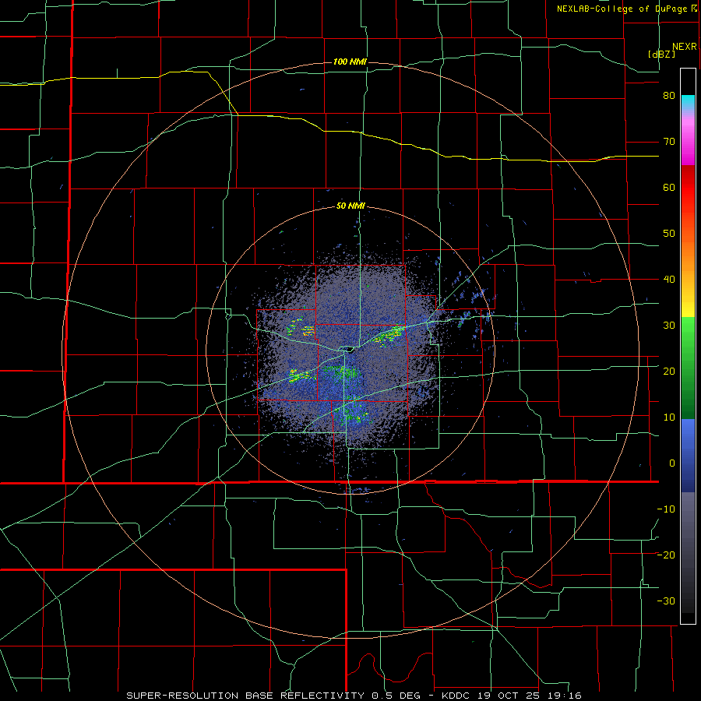Click the 0 value on the dBZ scale
This screenshot has width=701, height=701.
[x=672, y=463]
